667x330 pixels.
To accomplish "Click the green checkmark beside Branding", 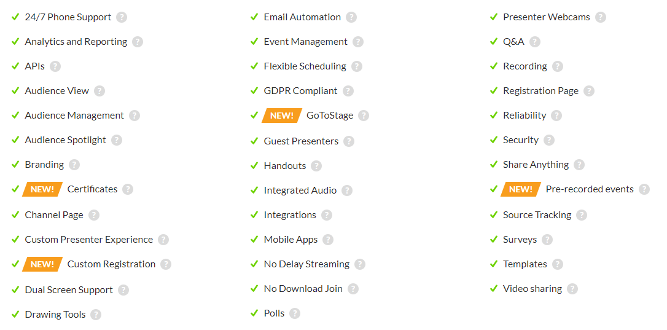I will pyautogui.click(x=15, y=164).
